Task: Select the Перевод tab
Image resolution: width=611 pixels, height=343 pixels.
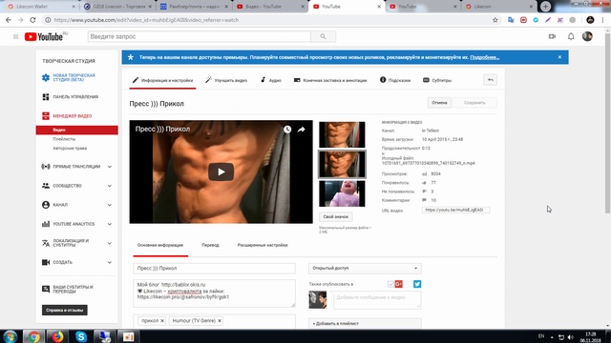Action: pos(210,245)
